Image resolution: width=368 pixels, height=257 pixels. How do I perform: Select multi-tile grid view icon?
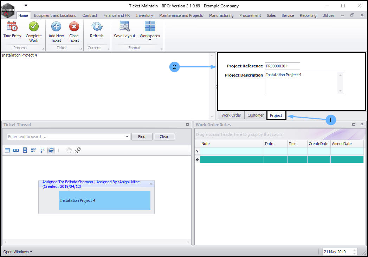[x=33, y=150]
